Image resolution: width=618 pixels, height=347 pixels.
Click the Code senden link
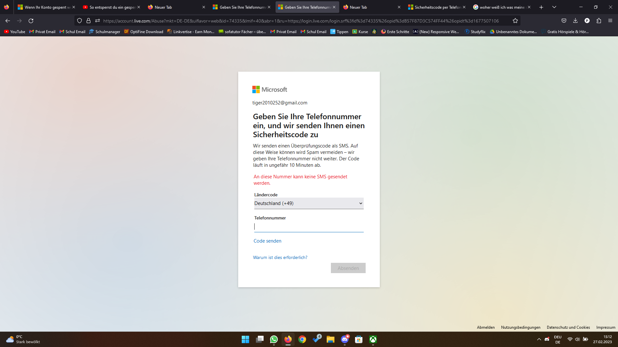tap(267, 241)
